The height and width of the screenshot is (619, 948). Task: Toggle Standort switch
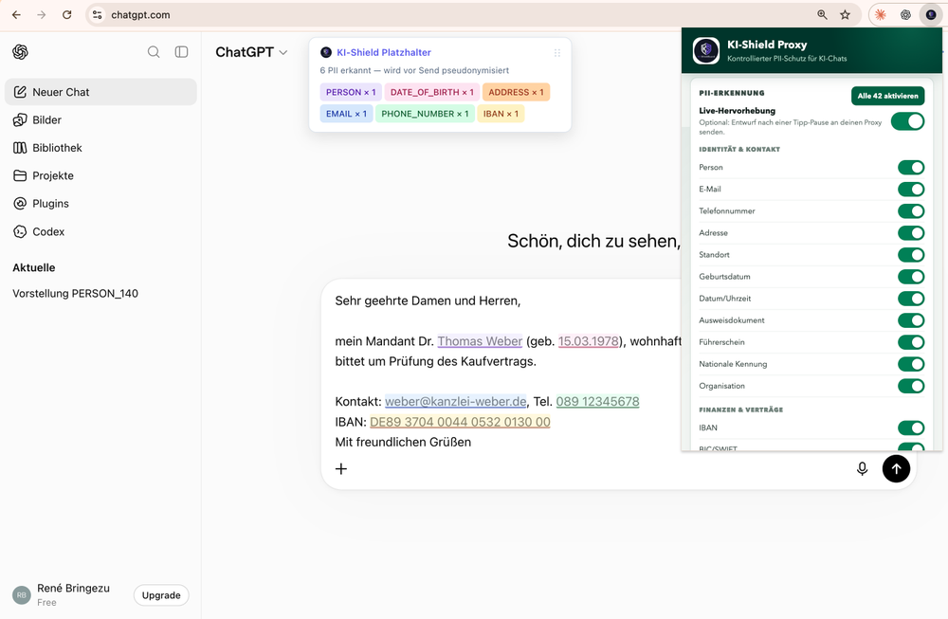911,254
